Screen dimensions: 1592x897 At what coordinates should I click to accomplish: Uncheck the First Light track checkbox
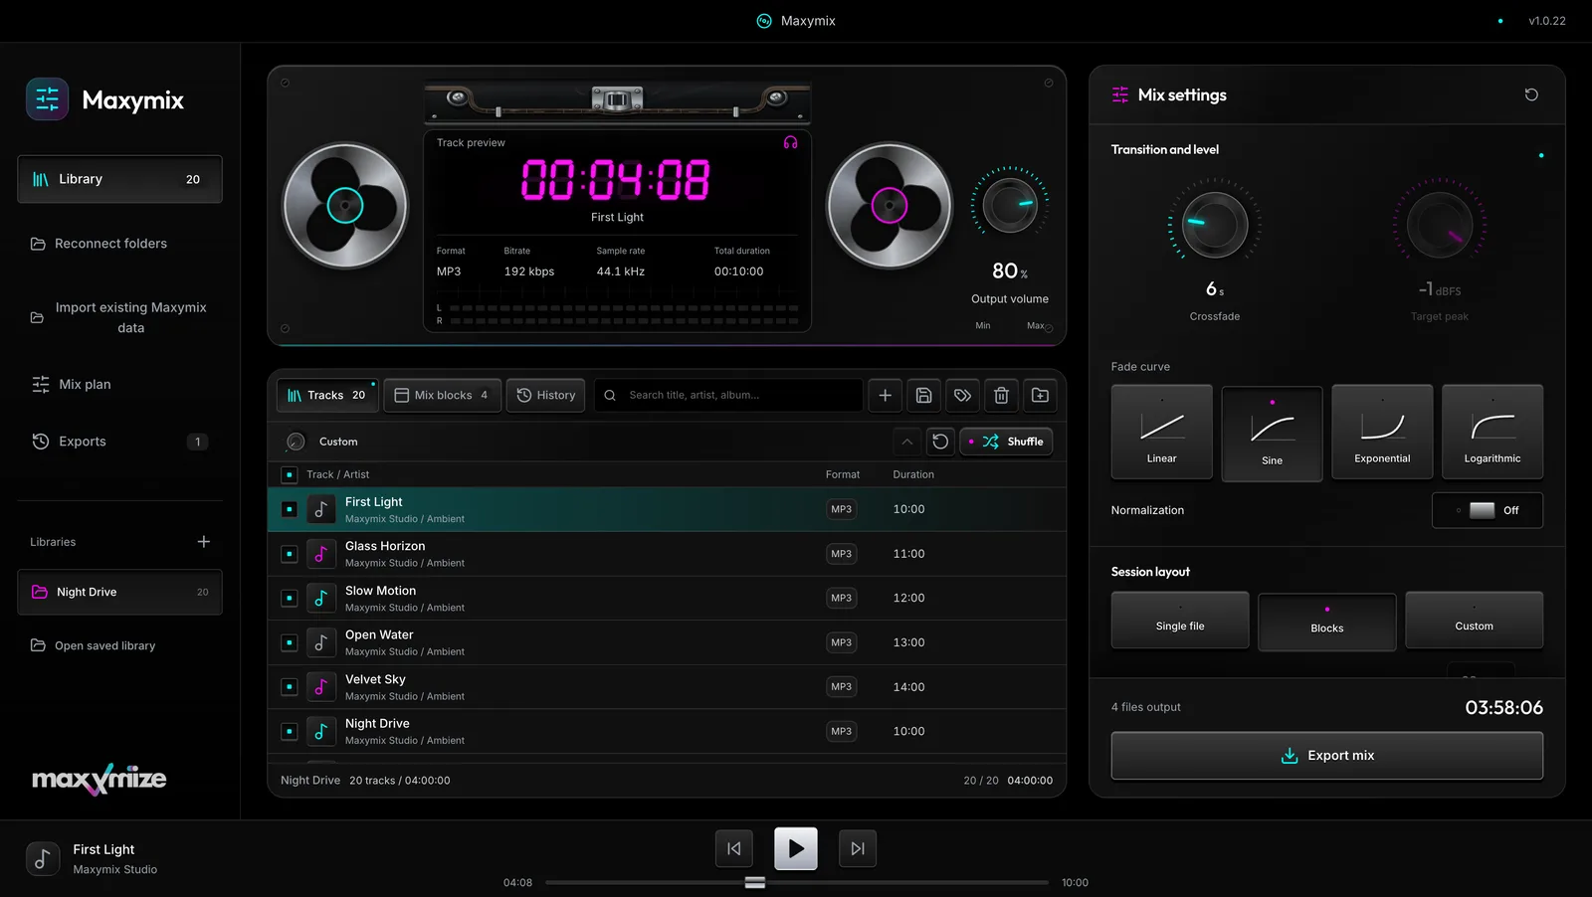(x=290, y=509)
